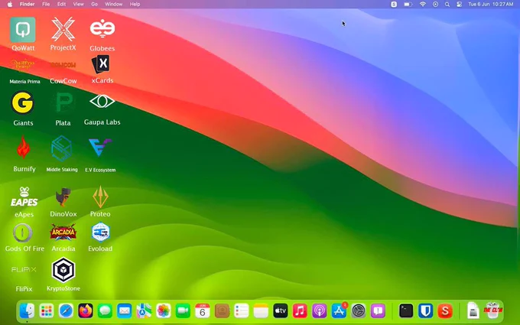Open the Wi-Fi menu in menu bar
This screenshot has width=520, height=325.
pyautogui.click(x=422, y=5)
